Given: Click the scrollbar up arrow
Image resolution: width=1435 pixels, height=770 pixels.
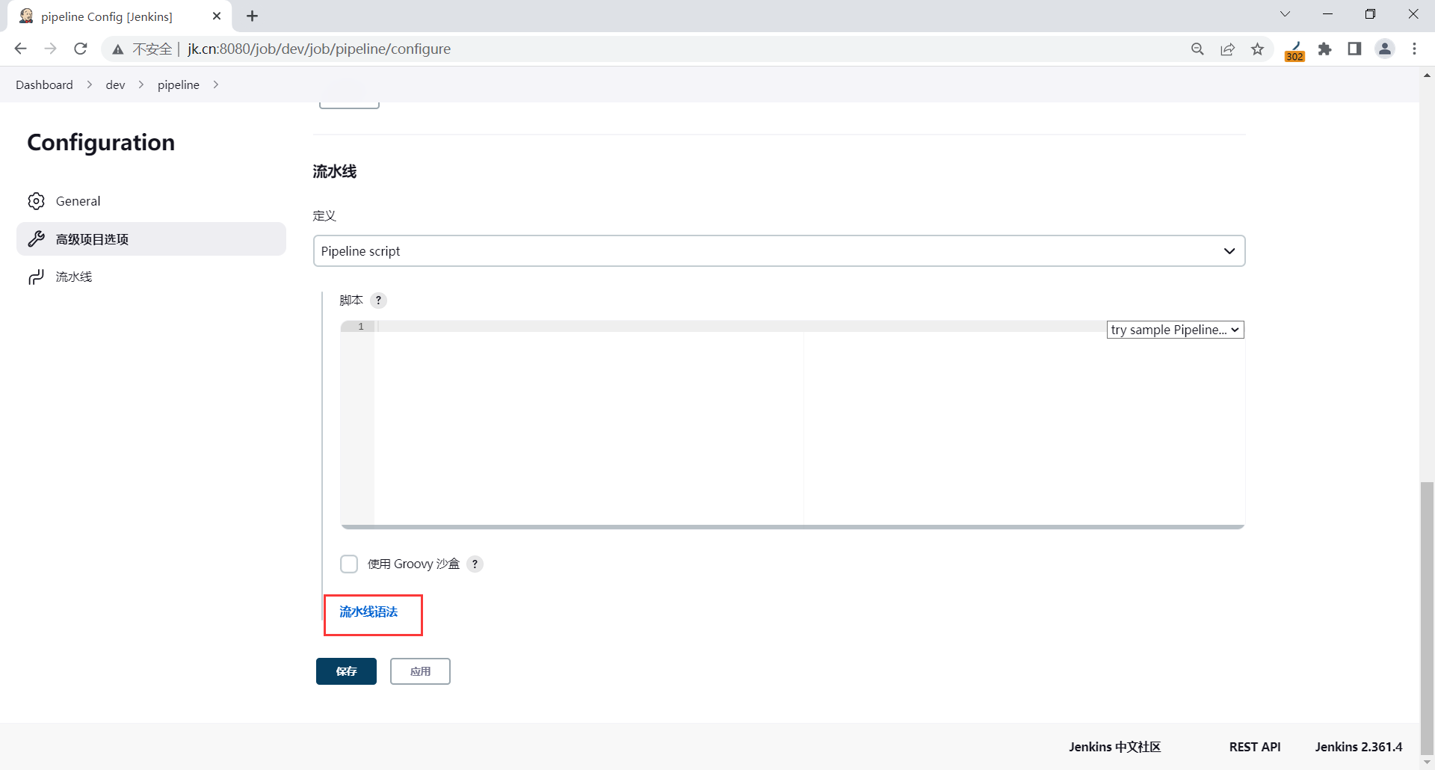Looking at the screenshot, I should pos(1427,75).
